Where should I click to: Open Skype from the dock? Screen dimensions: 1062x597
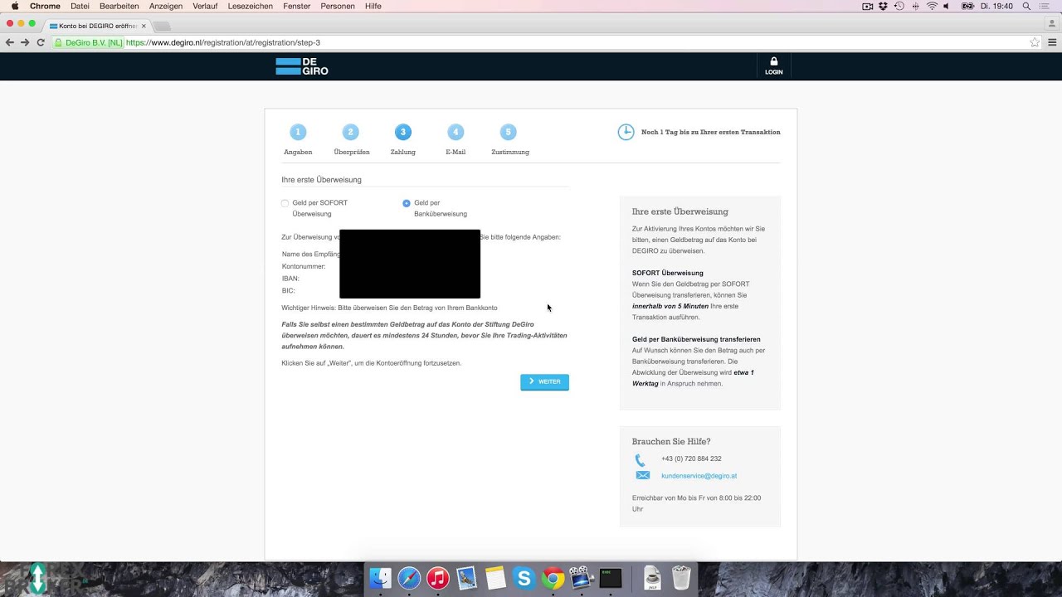click(524, 578)
